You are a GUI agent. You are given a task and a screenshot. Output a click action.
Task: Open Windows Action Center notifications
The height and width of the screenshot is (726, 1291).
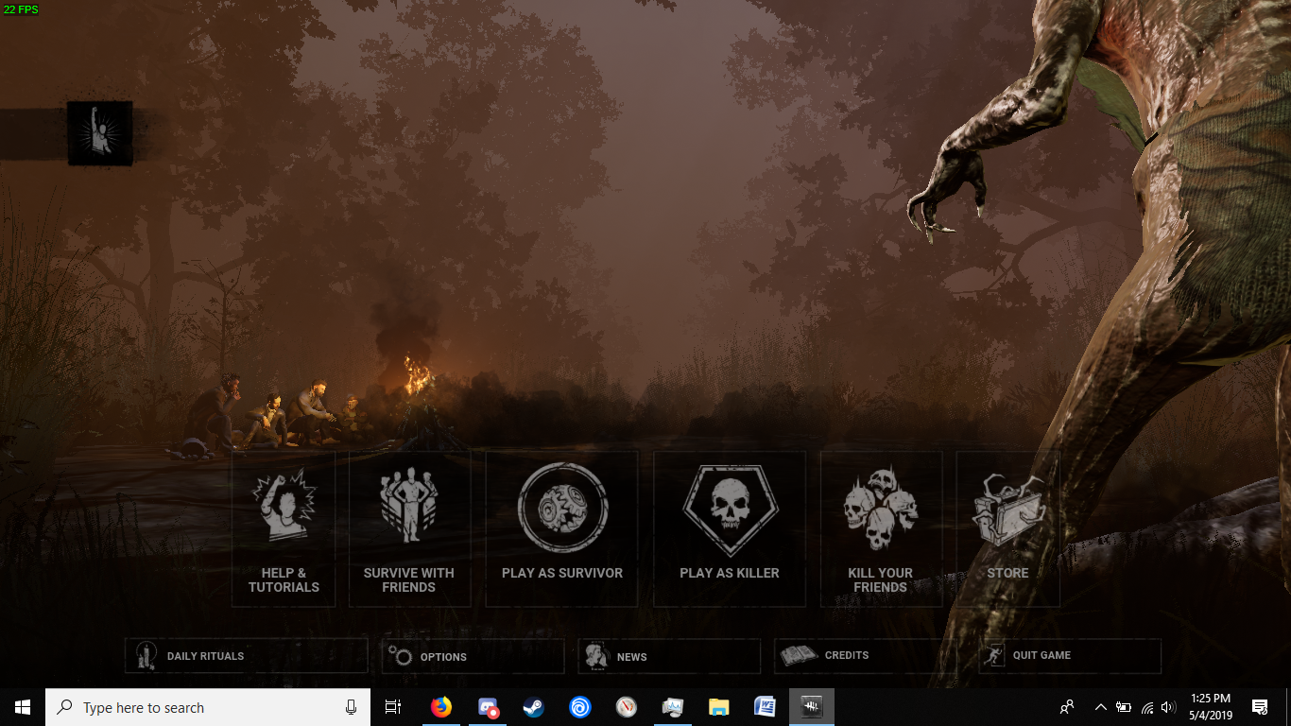pos(1260,707)
